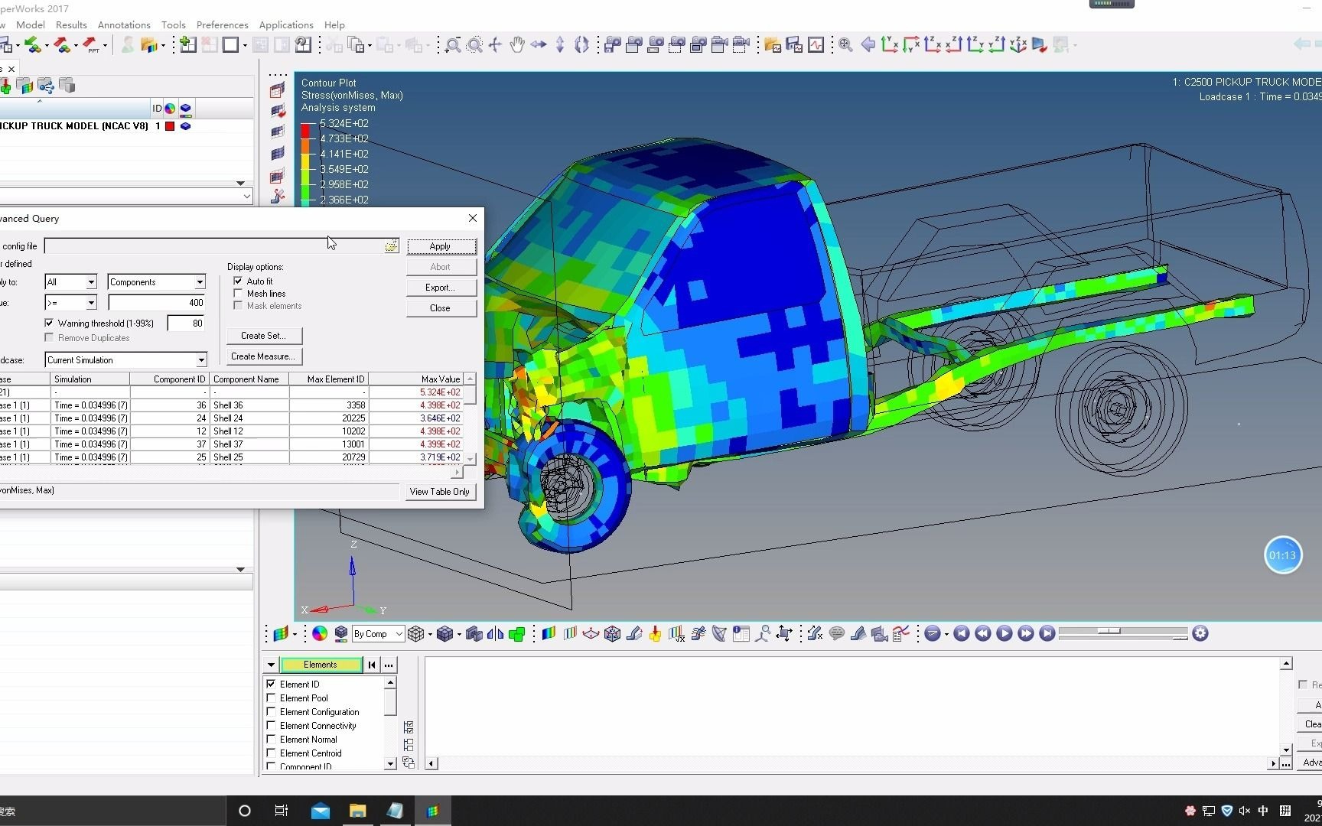Click the isometric view axes icon
The image size is (1322, 826).
[1018, 45]
